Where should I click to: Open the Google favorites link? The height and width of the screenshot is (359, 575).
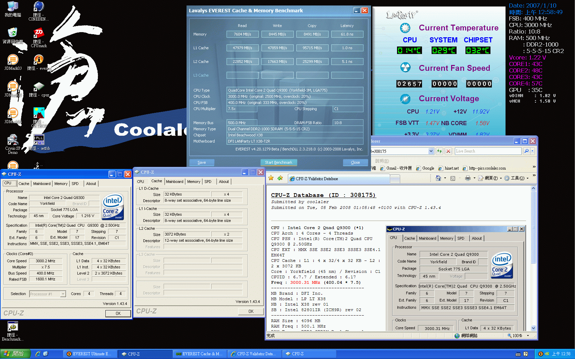(425, 168)
